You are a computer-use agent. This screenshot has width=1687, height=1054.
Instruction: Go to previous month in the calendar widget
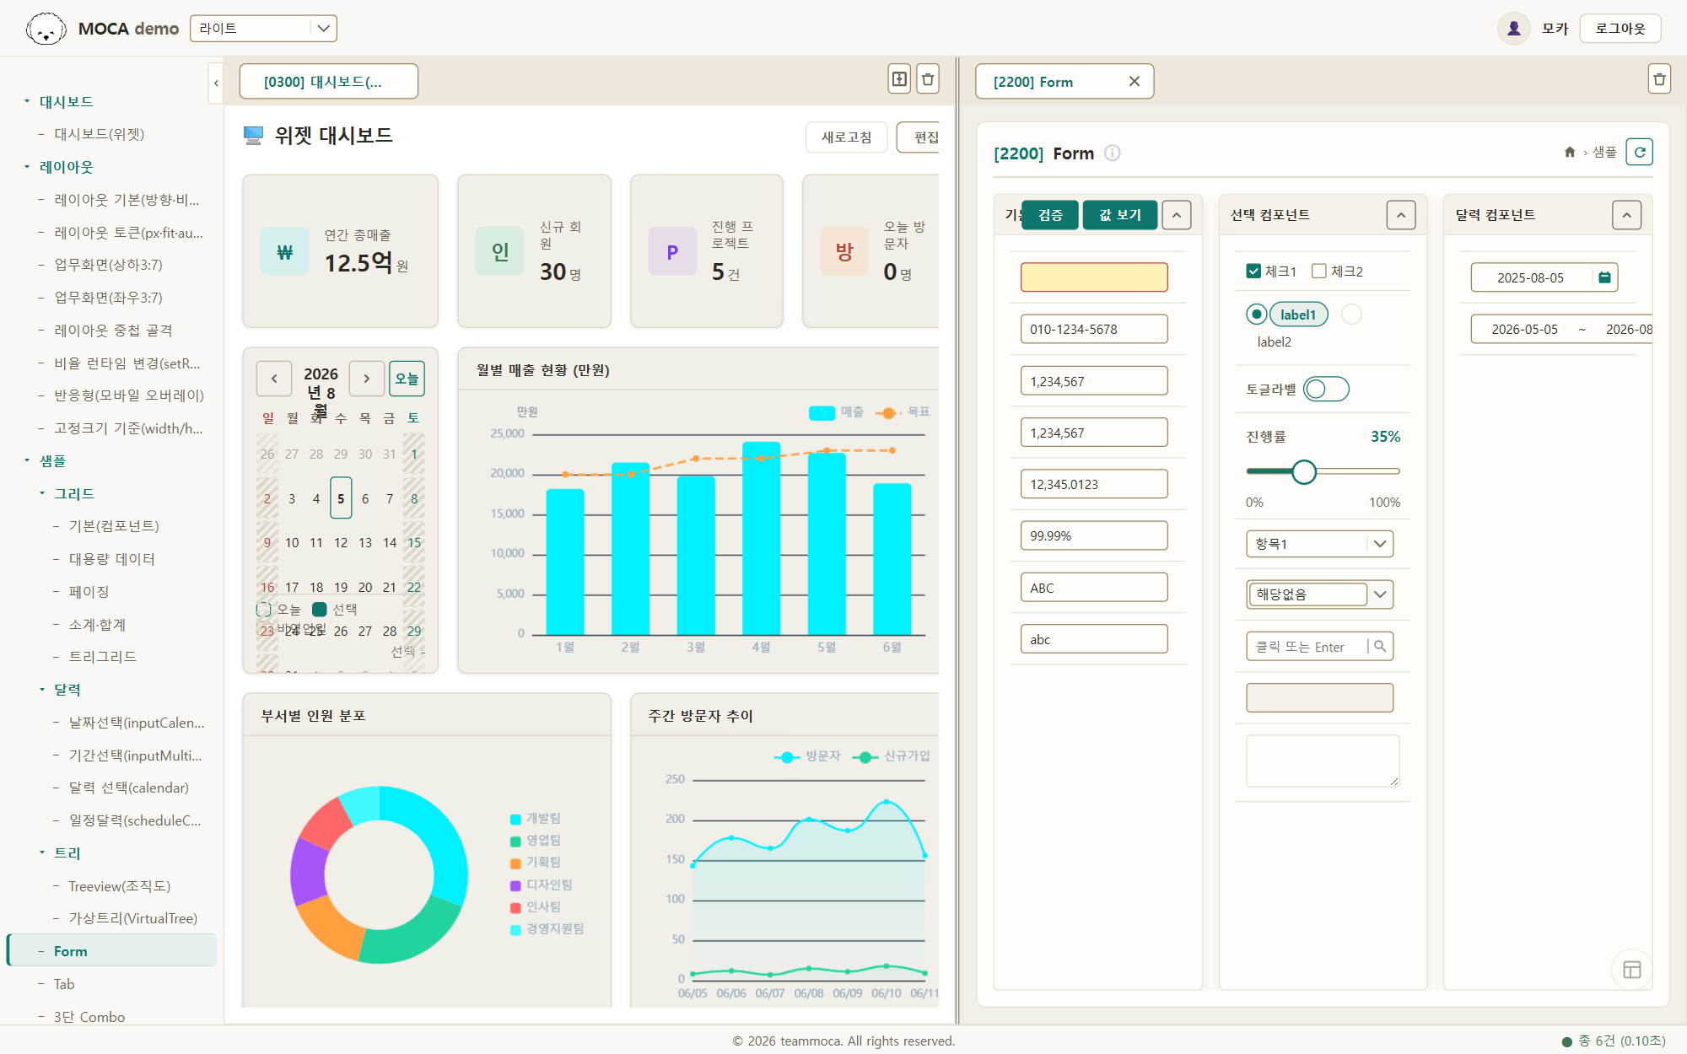point(274,379)
